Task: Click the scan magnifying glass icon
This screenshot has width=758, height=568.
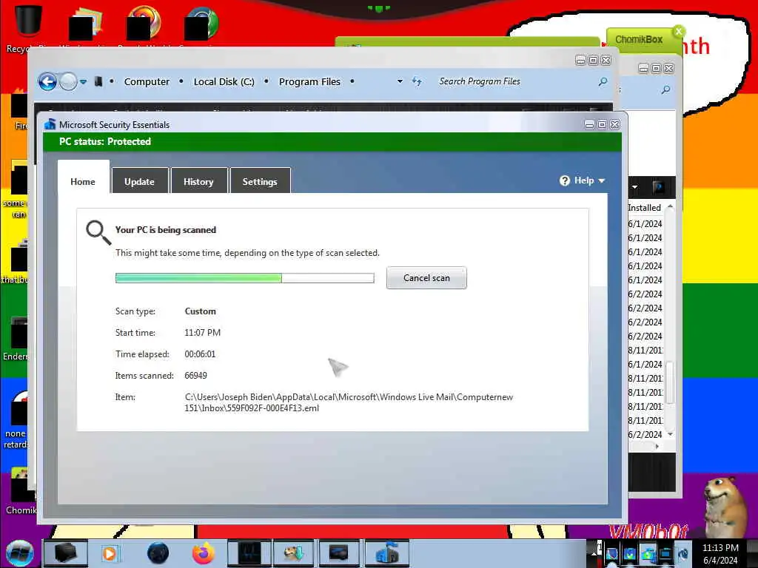Action: [x=98, y=233]
